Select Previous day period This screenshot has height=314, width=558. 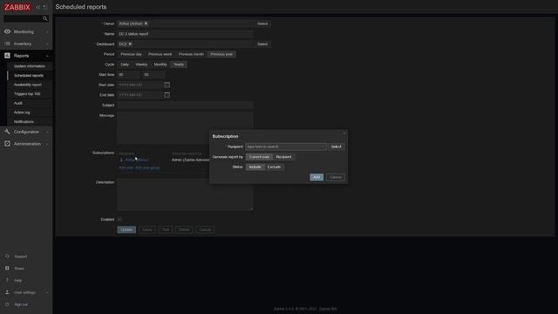point(131,54)
